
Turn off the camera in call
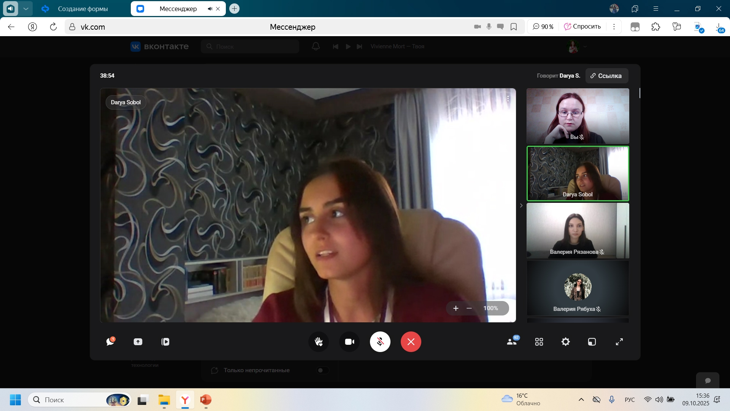coord(349,342)
